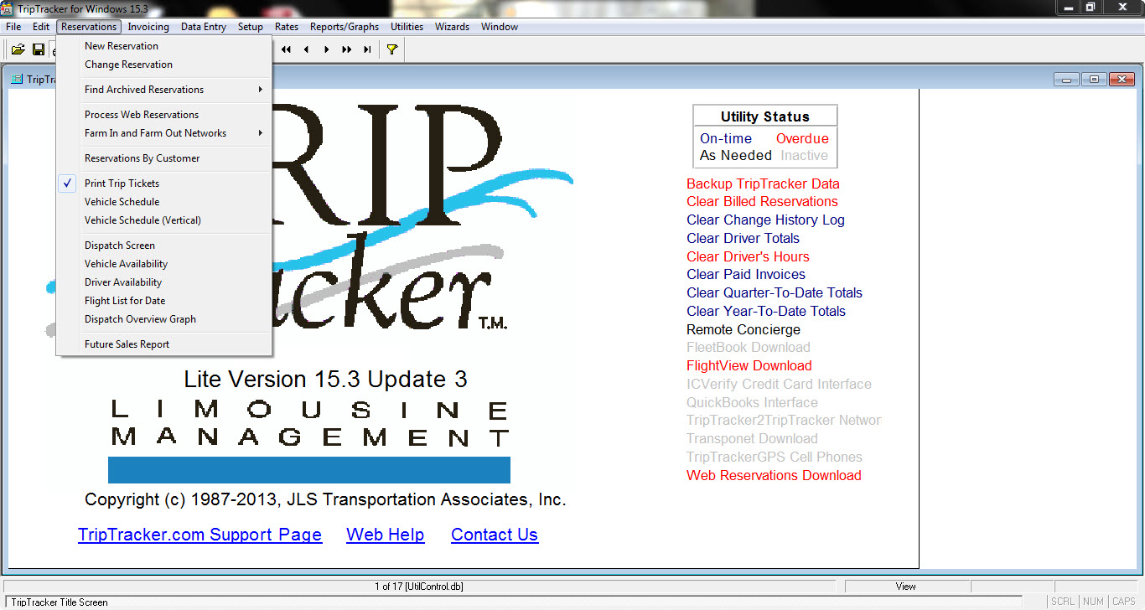1145x610 pixels.
Task: Open the File menu
Action: click(x=13, y=27)
